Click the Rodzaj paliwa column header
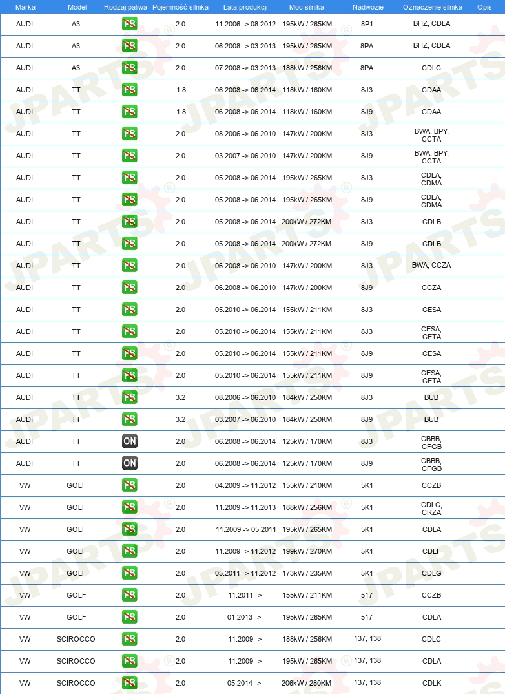This screenshot has width=505, height=694. [x=125, y=7]
